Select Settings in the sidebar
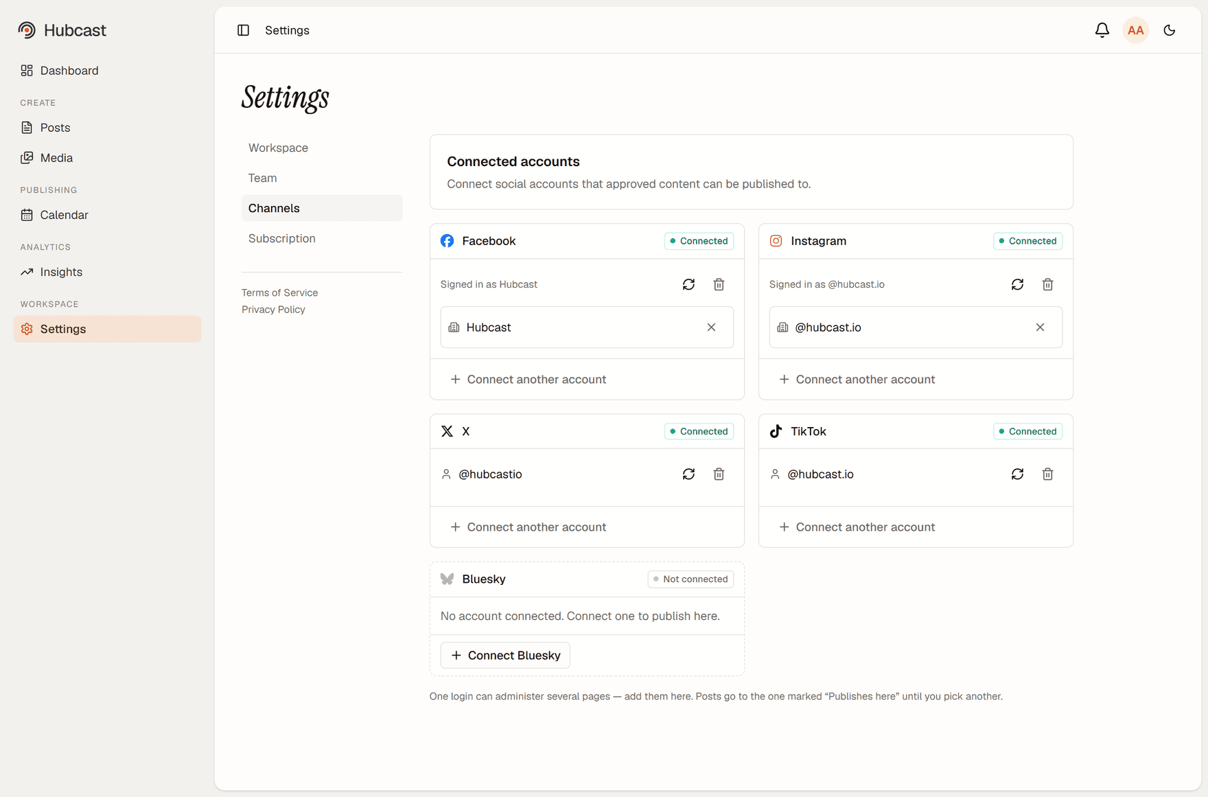Viewport: 1208px width, 797px height. pos(107,329)
